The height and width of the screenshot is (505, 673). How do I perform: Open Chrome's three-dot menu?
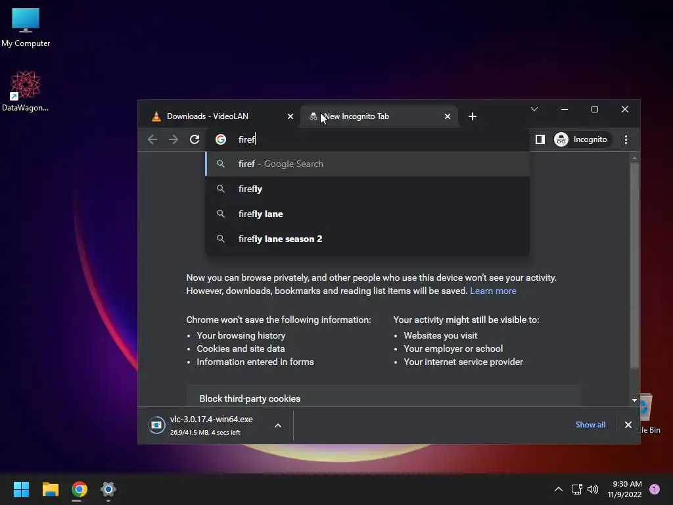click(626, 139)
